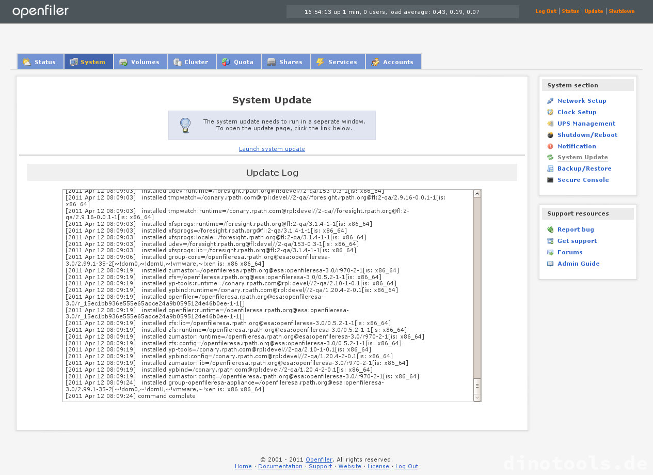Screen dimensions: 653x475
Task: Click the Backup/Restore icon
Action: point(550,168)
